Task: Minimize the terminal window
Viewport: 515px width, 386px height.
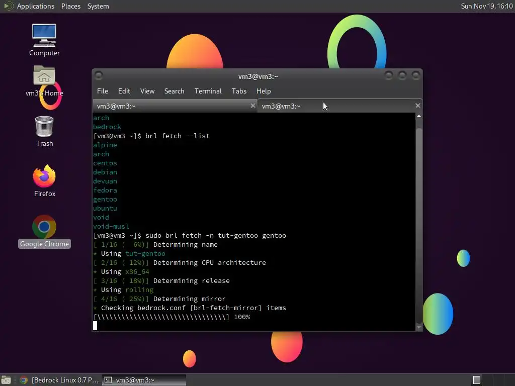Action: click(x=389, y=76)
